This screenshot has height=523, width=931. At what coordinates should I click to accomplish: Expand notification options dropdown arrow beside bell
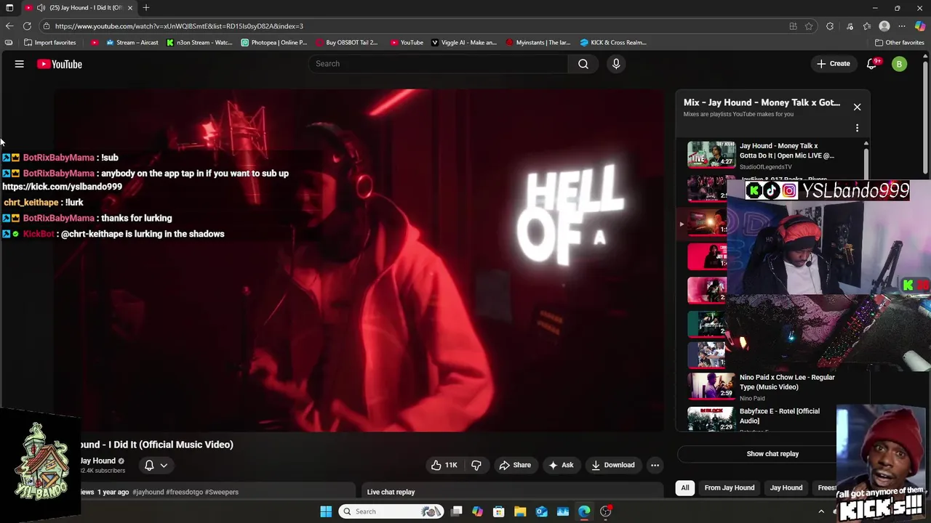click(x=164, y=466)
